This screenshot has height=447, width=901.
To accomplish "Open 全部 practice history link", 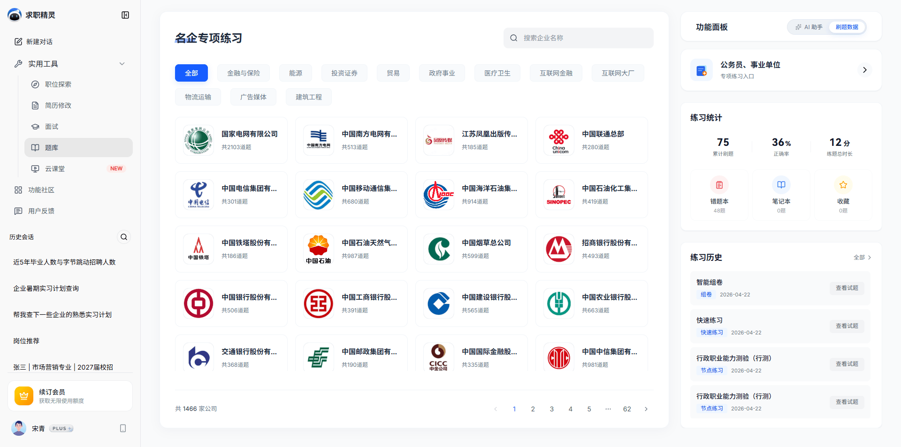I will [863, 258].
